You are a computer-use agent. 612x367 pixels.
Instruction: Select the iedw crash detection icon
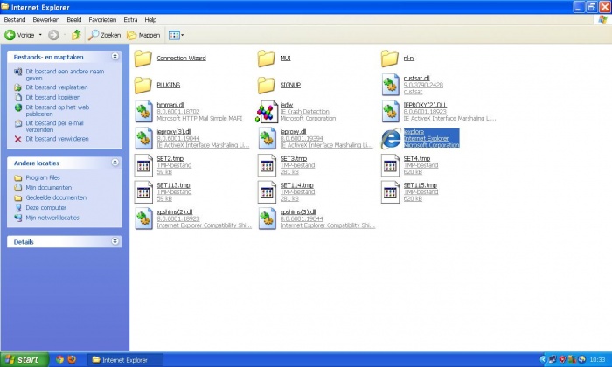coord(267,111)
